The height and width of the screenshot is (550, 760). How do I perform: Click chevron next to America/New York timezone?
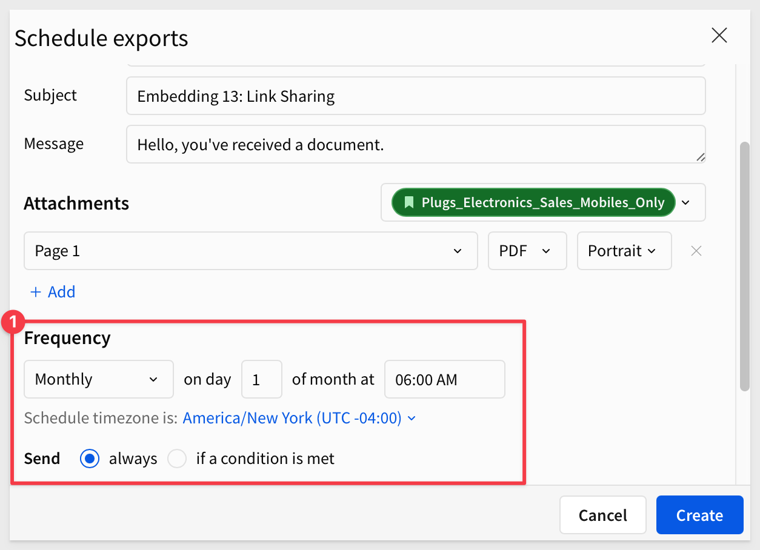(412, 419)
